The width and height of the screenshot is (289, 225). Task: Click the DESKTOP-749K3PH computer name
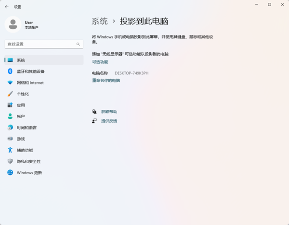[x=131, y=73]
